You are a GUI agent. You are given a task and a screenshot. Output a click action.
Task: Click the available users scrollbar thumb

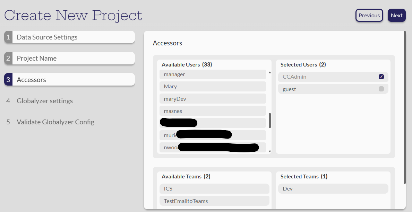270,120
